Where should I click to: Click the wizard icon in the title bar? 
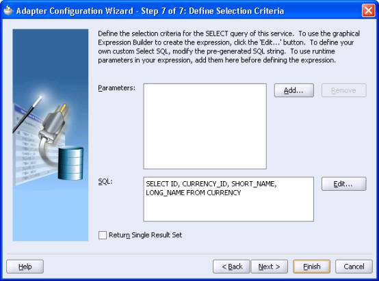(8, 11)
